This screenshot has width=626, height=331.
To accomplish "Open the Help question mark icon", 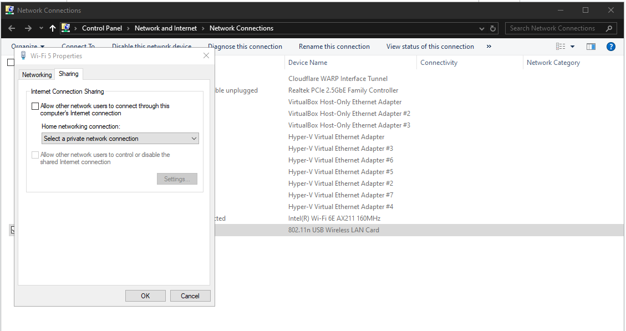I will (x=611, y=47).
